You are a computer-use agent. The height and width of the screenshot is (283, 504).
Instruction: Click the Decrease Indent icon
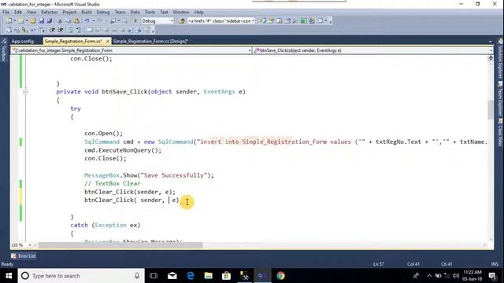tap(52, 30)
